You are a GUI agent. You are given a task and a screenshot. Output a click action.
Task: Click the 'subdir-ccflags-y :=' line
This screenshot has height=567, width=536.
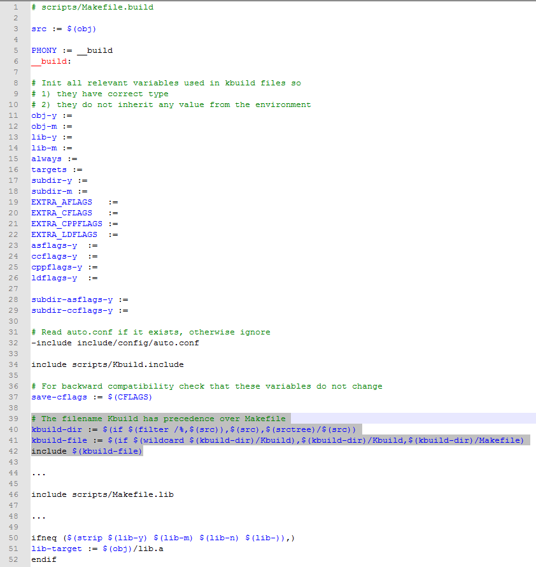pyautogui.click(x=80, y=311)
